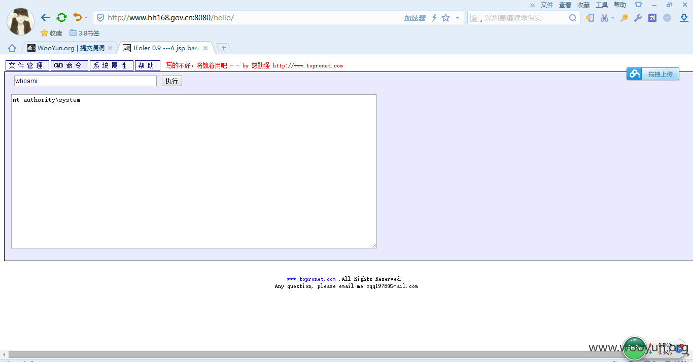Reload page with green refresh icon
The image size is (693, 362).
tap(61, 18)
